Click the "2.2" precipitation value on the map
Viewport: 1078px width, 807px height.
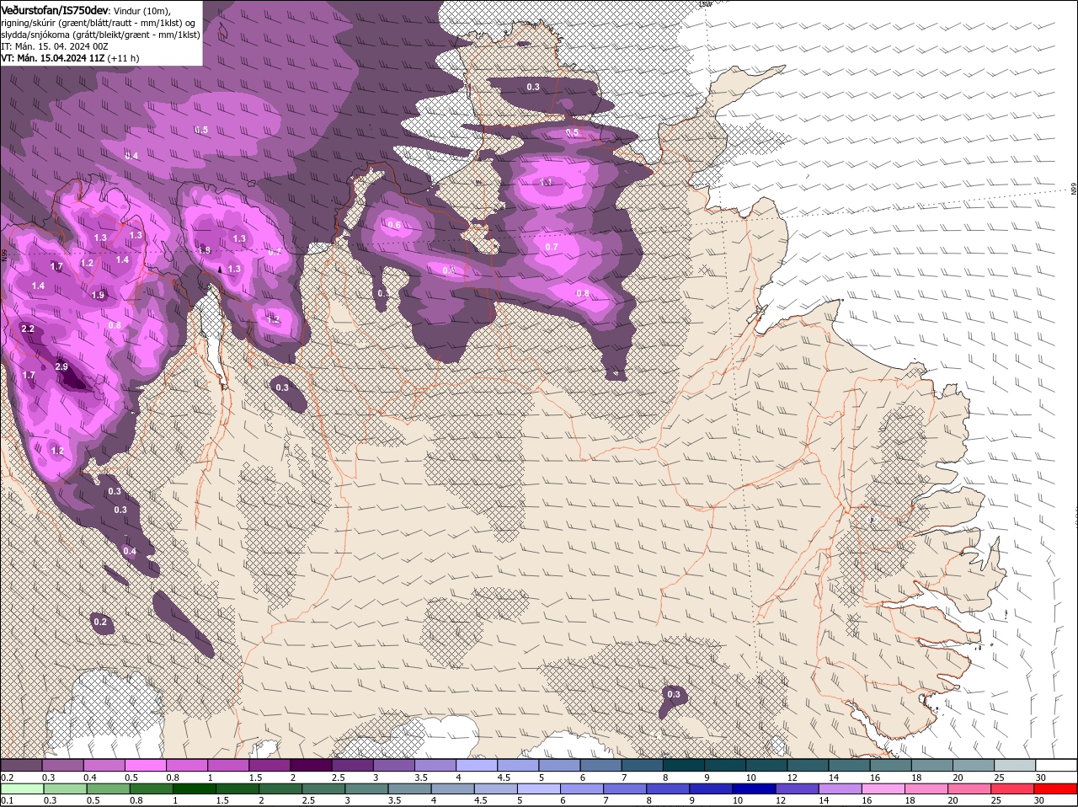point(28,329)
